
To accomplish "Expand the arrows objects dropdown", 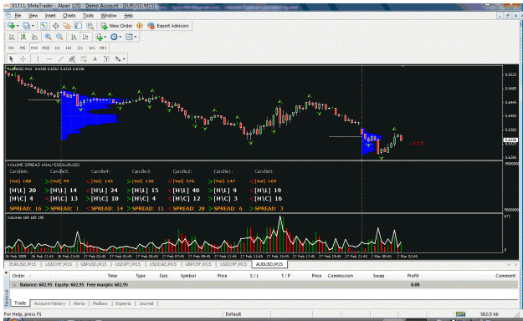I will [124, 59].
